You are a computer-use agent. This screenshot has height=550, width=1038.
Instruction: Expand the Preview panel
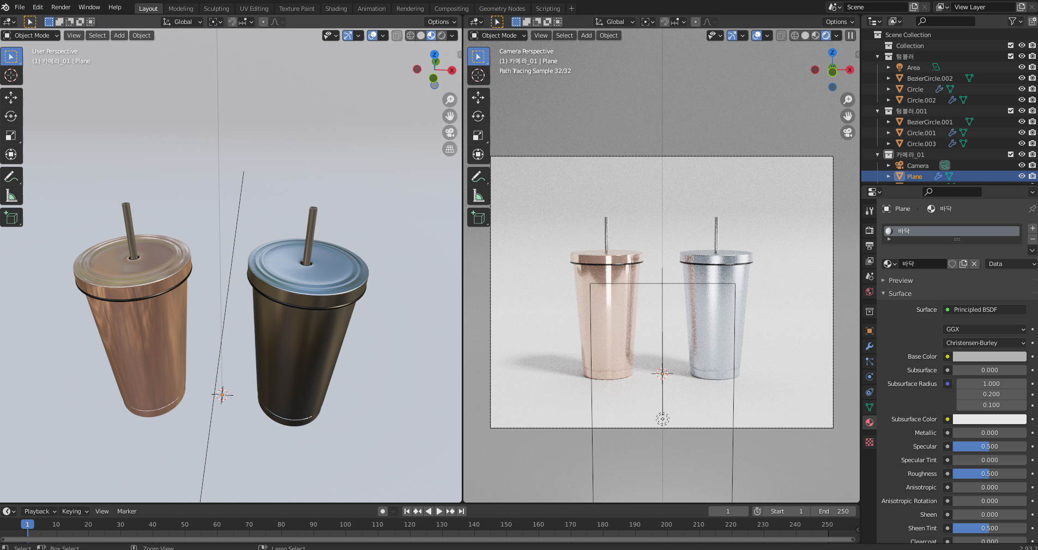click(900, 280)
